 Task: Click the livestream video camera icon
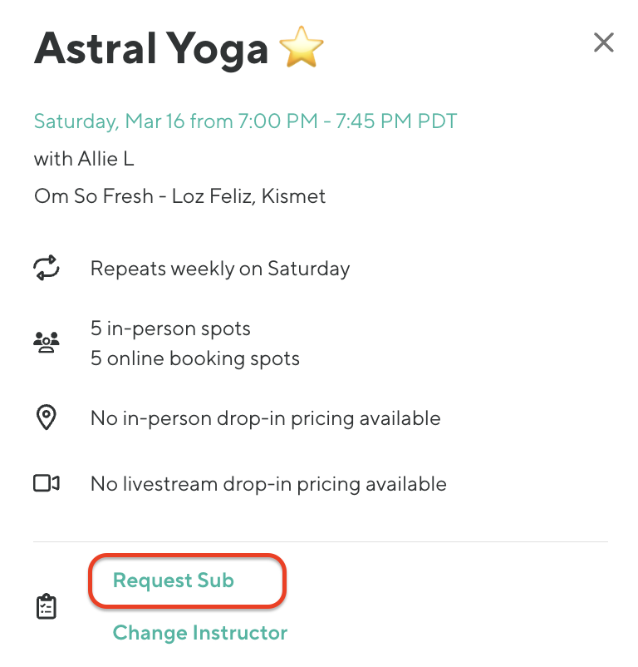tap(47, 483)
